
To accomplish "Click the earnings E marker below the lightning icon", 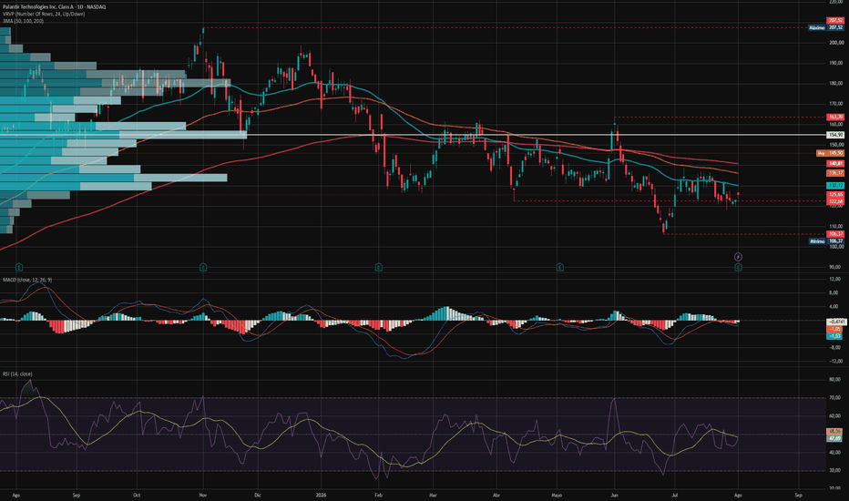I will click(738, 267).
